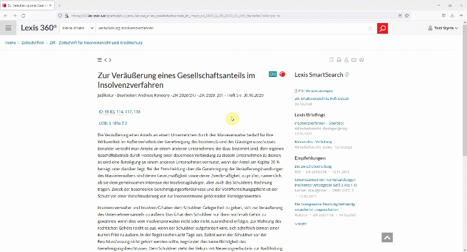
Task: Click the user profile icon
Action: [430, 28]
